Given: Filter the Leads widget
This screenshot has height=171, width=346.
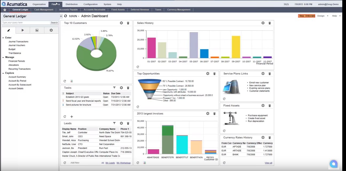Looking at the screenshot, I should click(x=114, y=123).
